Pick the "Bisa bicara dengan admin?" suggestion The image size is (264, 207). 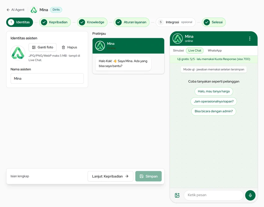point(214,111)
